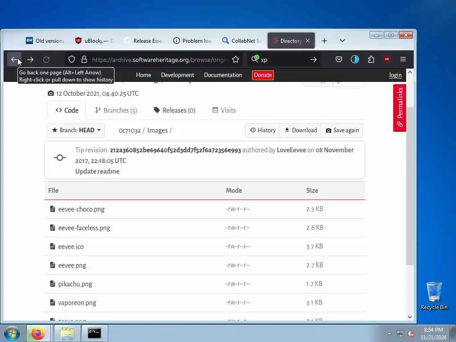Switch to Old versions tab

point(45,41)
